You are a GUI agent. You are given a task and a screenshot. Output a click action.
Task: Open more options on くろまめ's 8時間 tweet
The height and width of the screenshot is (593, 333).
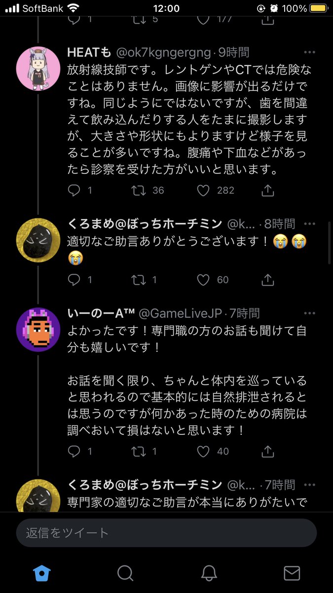pos(309,224)
